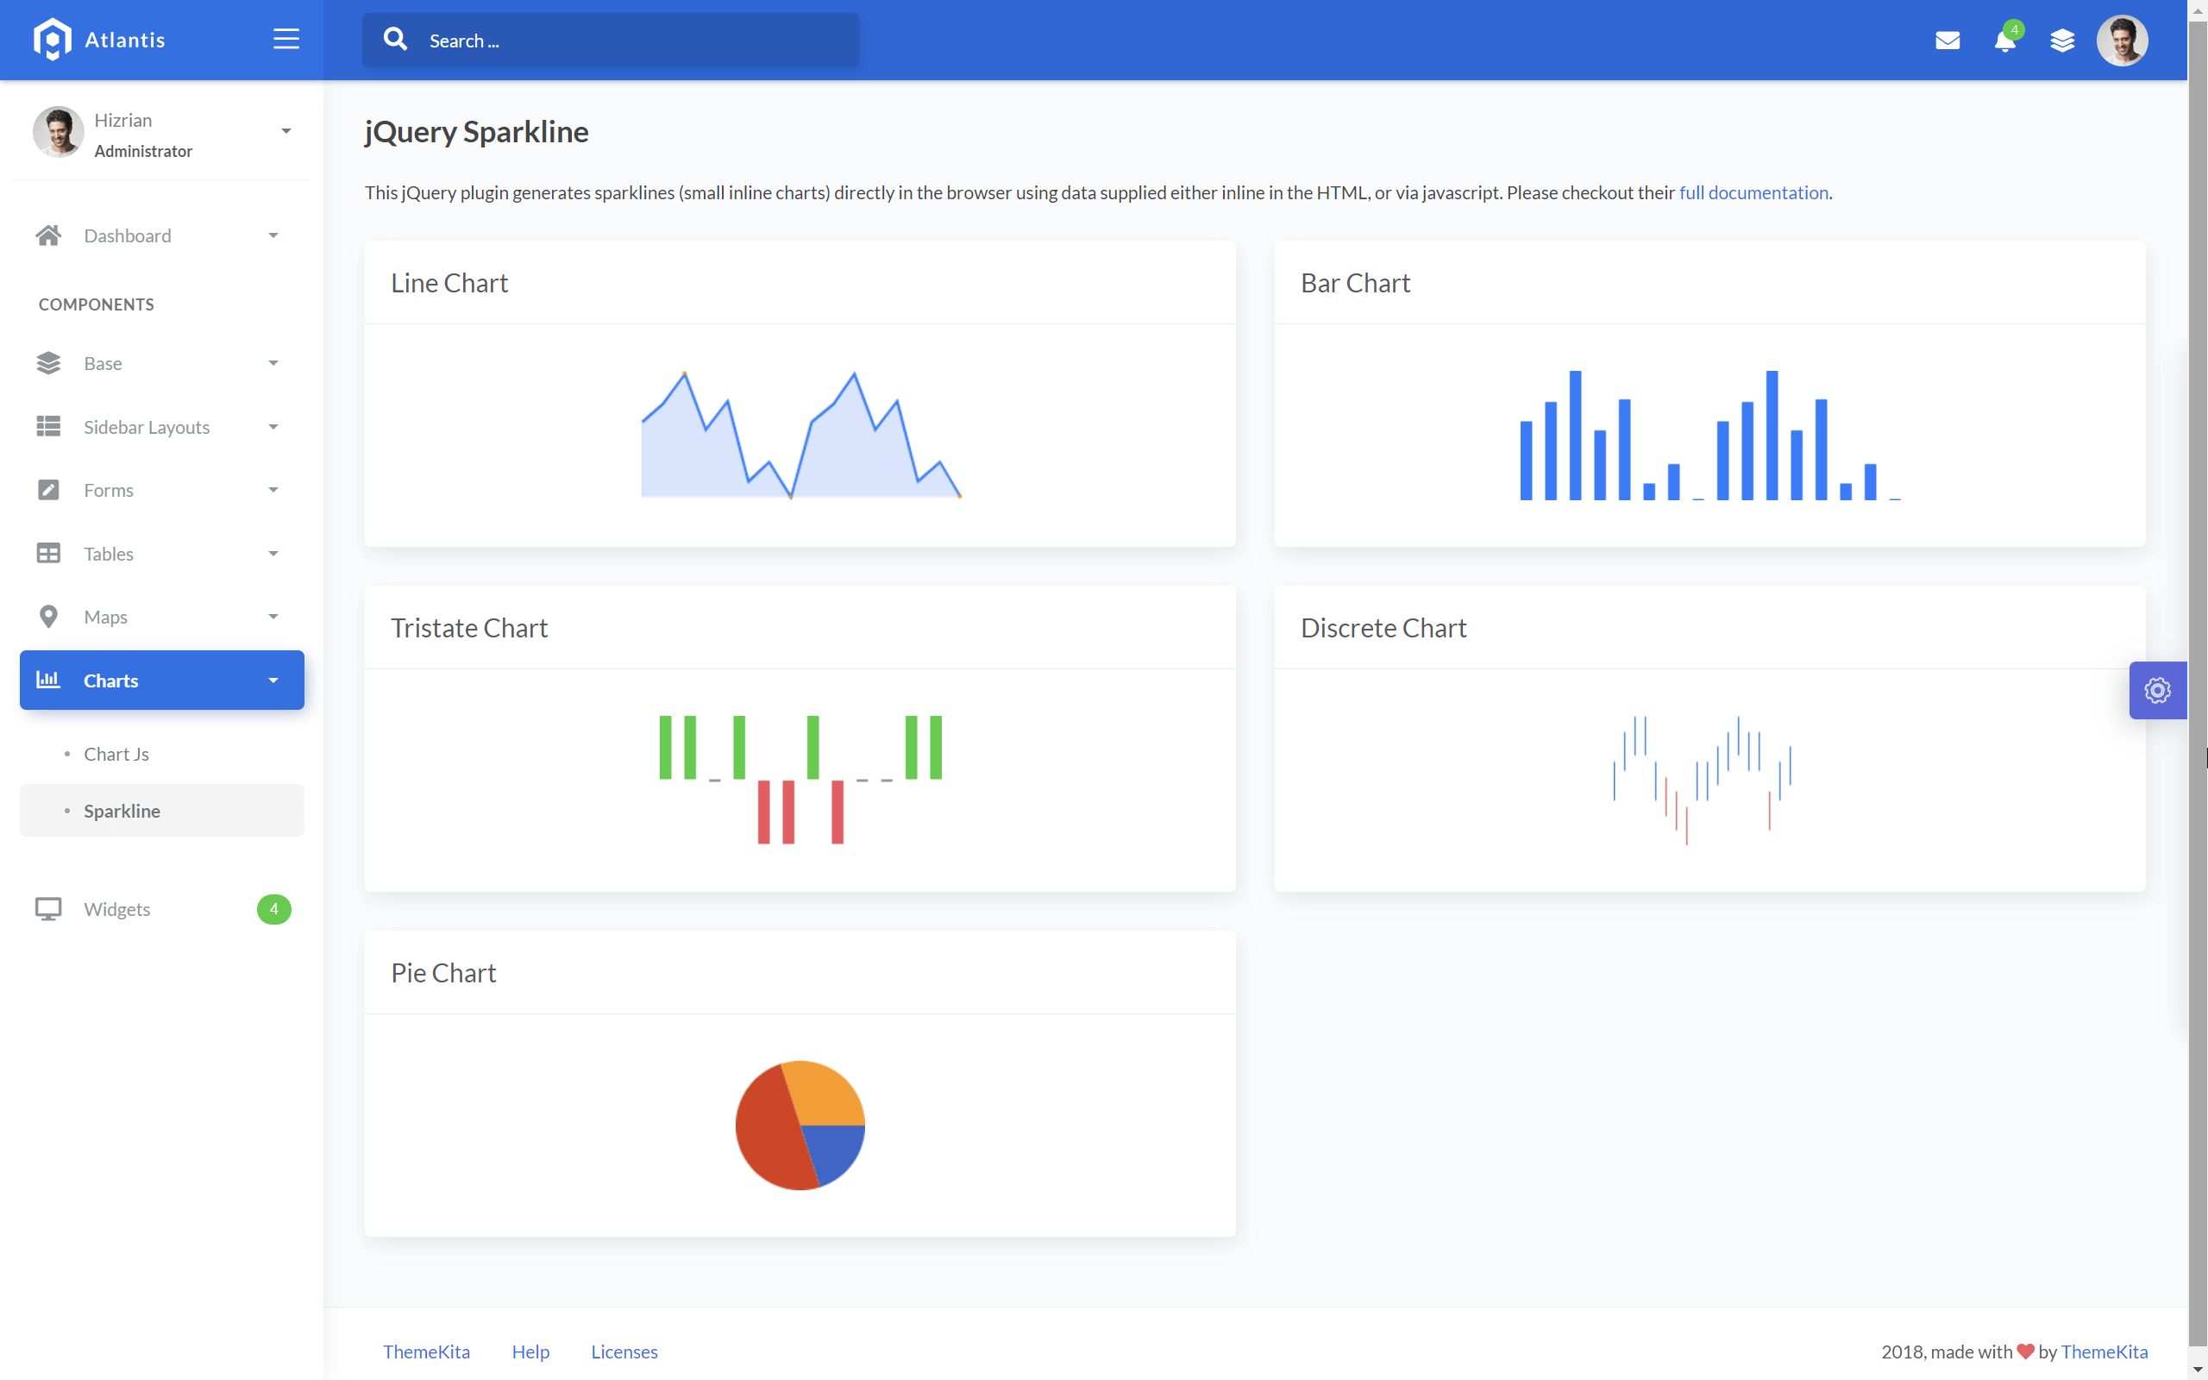The image size is (2208, 1380).
Task: Check notifications via the bell icon
Action: point(2004,41)
